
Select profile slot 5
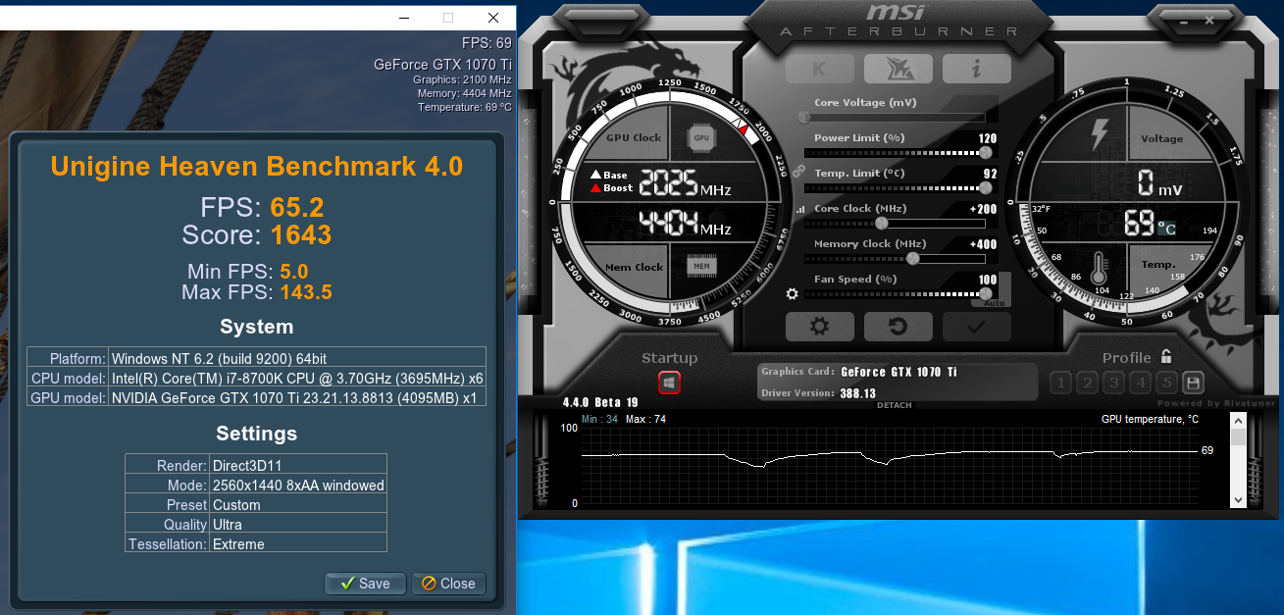[x=1166, y=383]
